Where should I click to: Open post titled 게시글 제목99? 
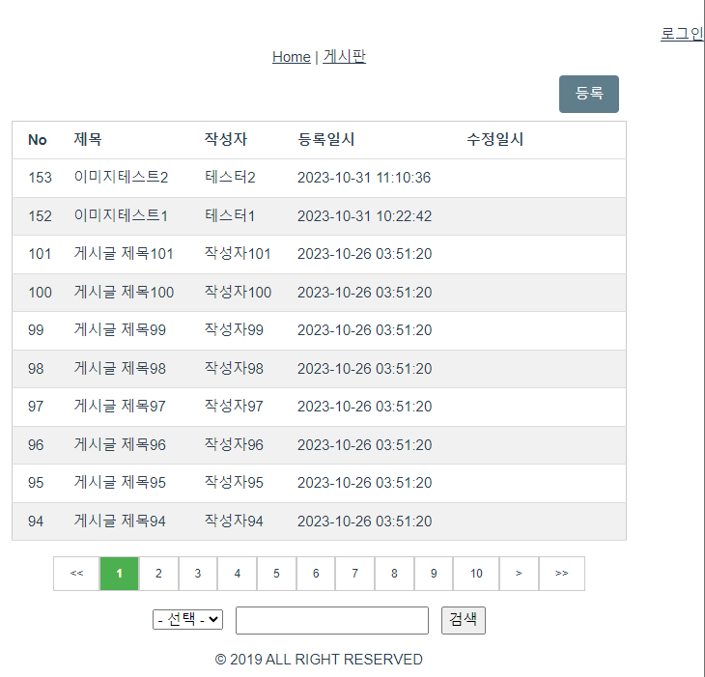[x=120, y=330]
